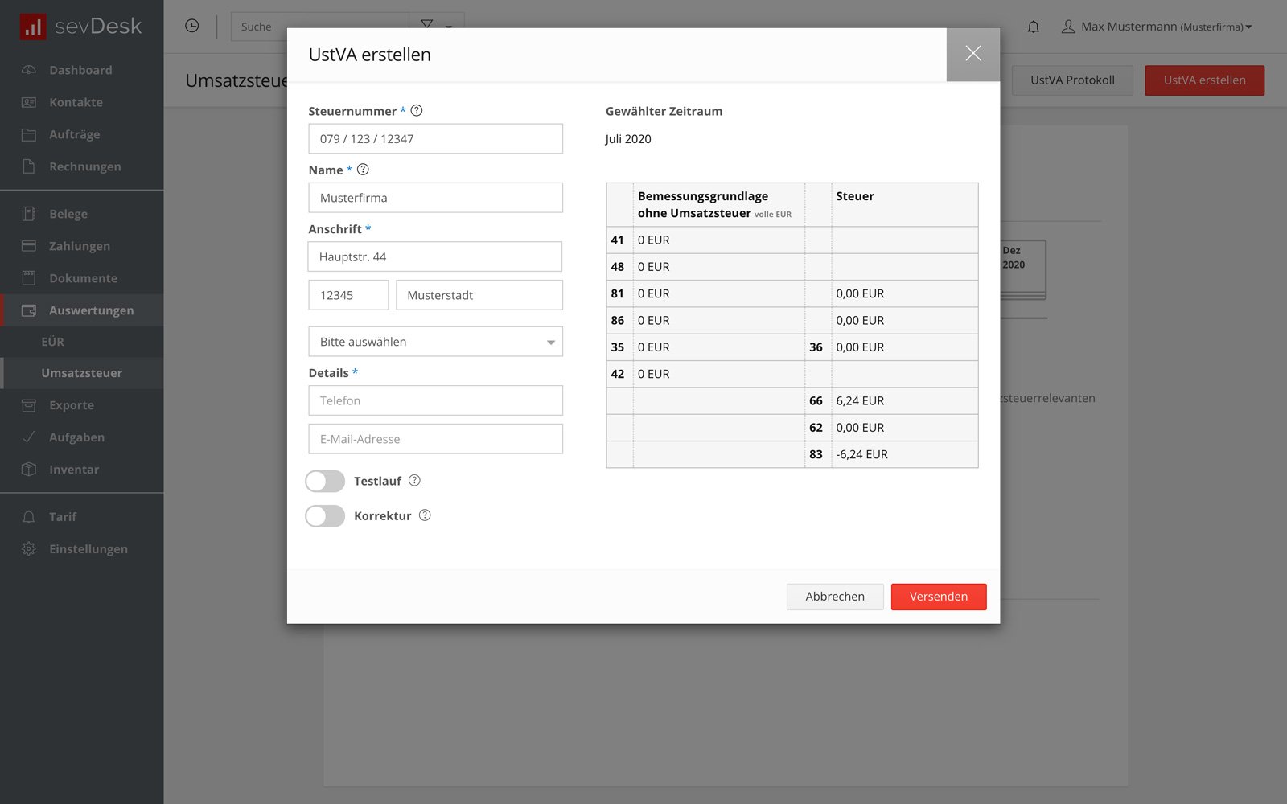
Task: Show help icon next to Name
Action: (x=363, y=170)
